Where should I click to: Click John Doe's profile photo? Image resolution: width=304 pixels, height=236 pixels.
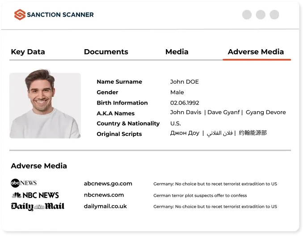[45, 105]
